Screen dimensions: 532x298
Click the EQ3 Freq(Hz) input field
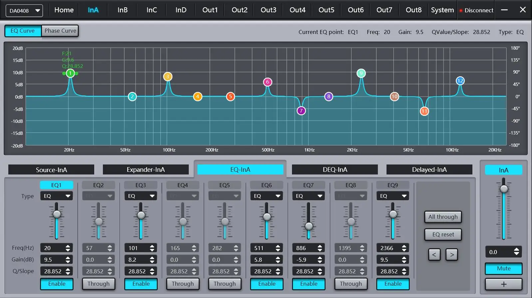coord(136,248)
